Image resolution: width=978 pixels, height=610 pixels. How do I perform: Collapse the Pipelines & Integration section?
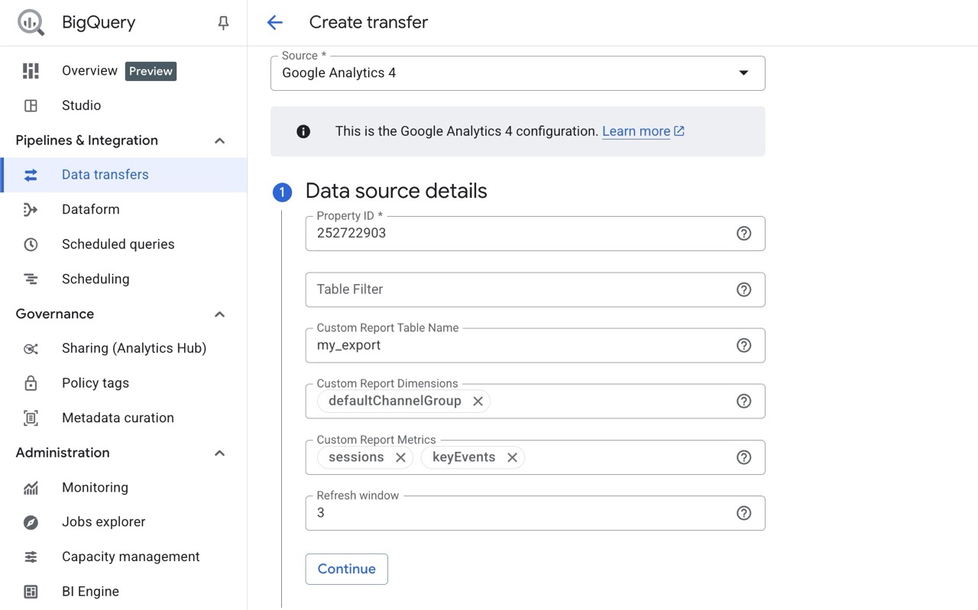coord(219,140)
